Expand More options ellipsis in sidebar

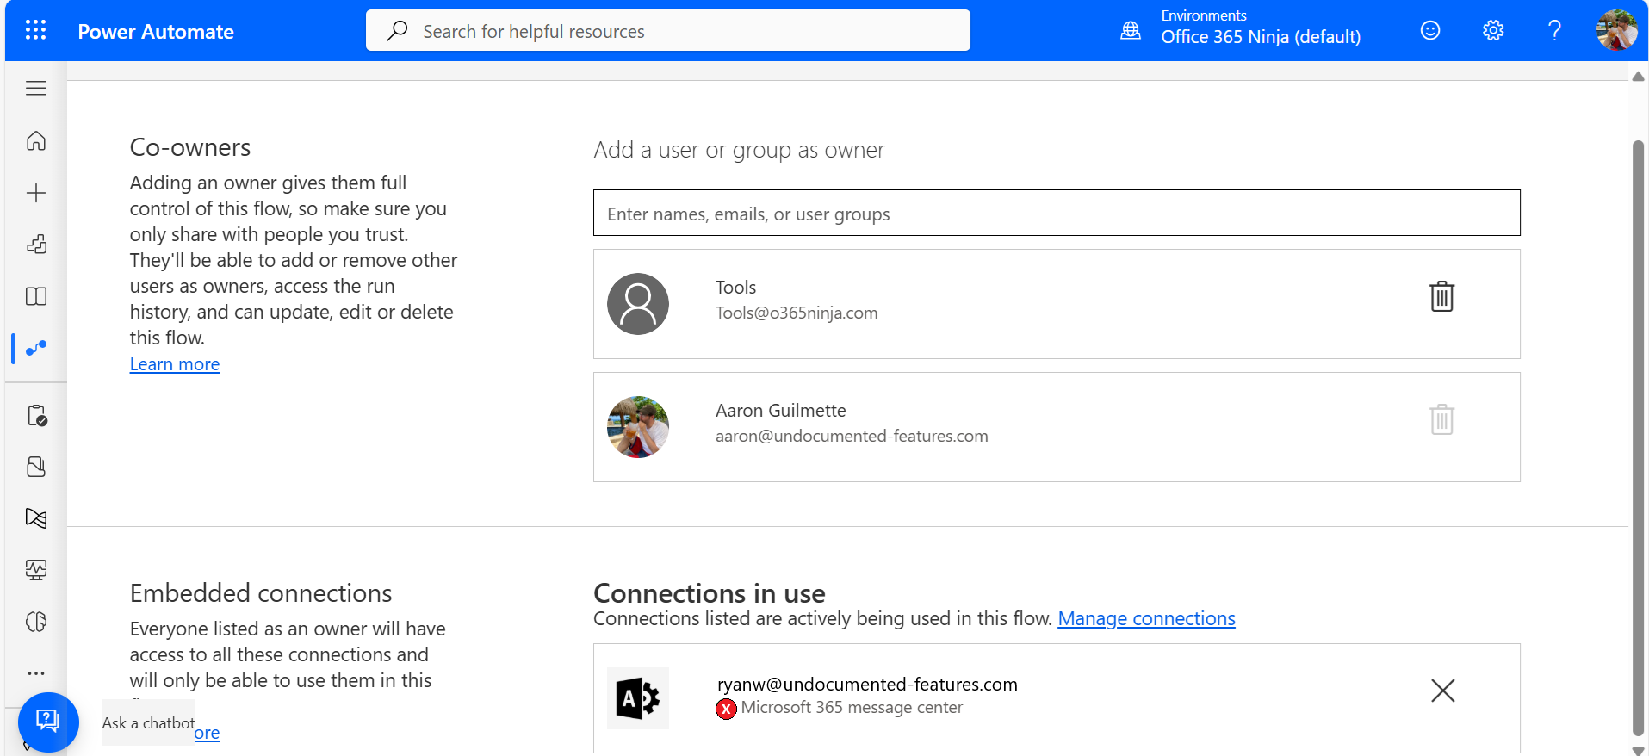tap(36, 673)
